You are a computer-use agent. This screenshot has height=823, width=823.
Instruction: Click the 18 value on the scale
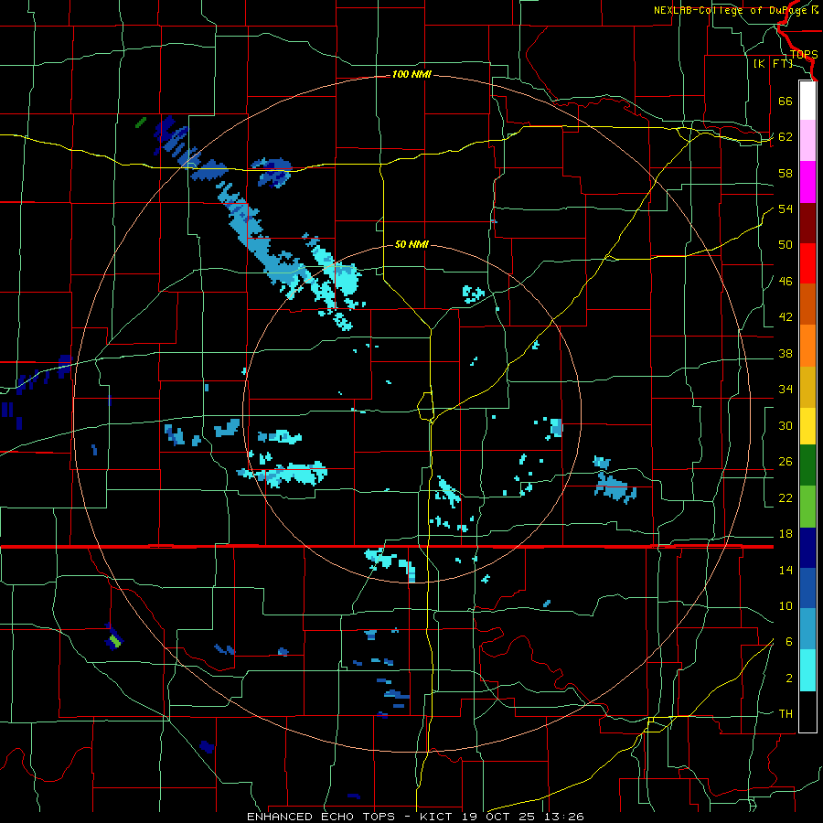click(x=786, y=534)
